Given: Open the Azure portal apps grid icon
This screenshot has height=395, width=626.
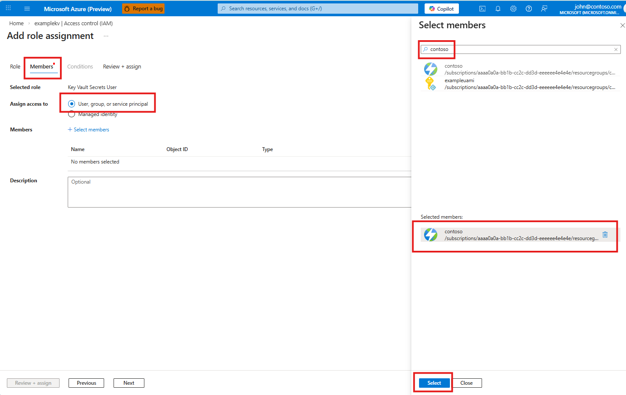Looking at the screenshot, I should click(x=8, y=8).
